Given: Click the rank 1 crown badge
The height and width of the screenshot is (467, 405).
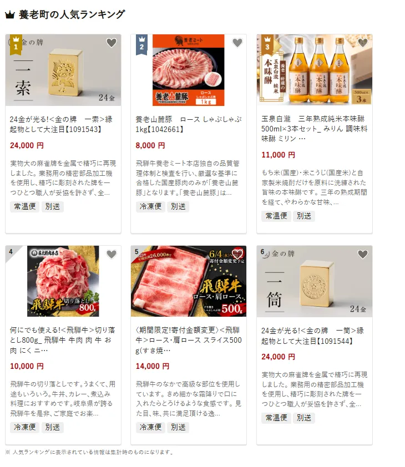Looking at the screenshot, I should pyautogui.click(x=16, y=45).
